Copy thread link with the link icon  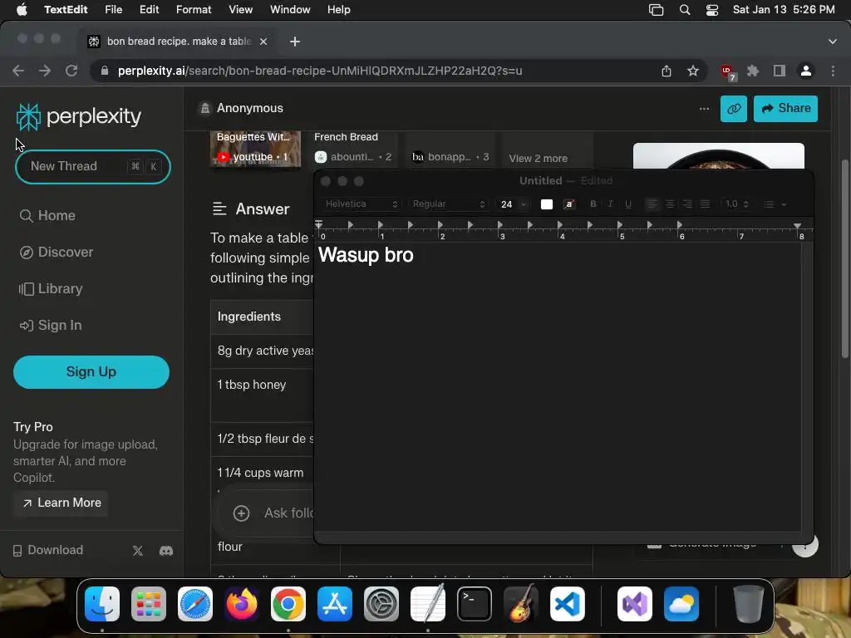pyautogui.click(x=734, y=109)
